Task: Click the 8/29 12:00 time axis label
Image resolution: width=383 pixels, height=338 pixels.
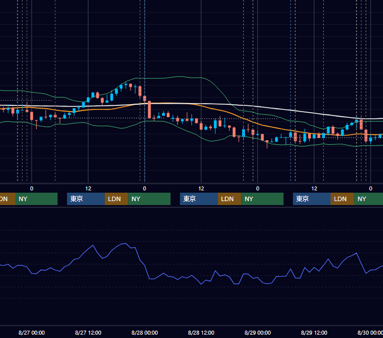Action: pos(314,332)
